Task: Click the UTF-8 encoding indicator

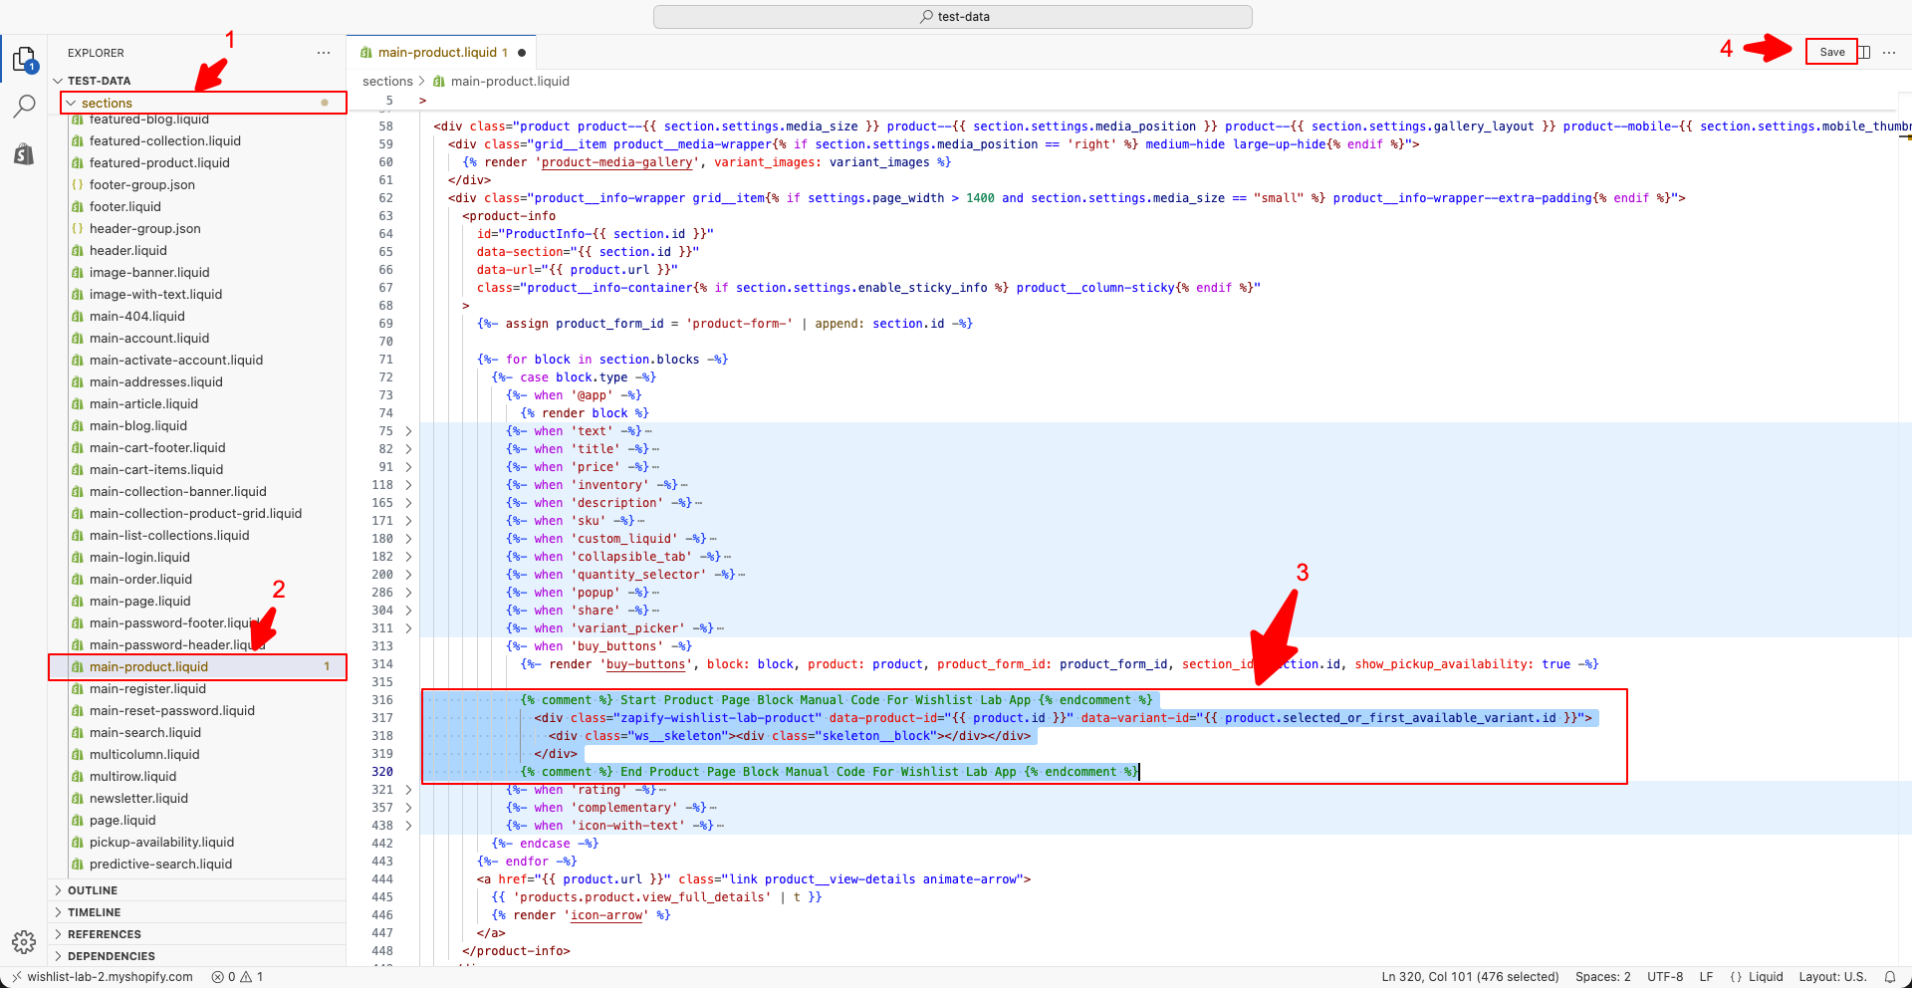Action: point(1665,977)
